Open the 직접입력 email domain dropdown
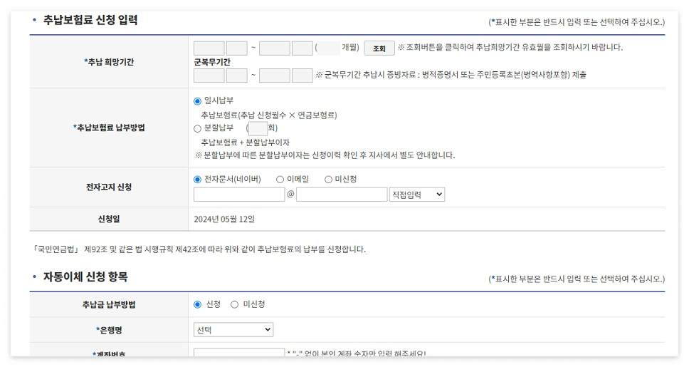 [x=417, y=195]
